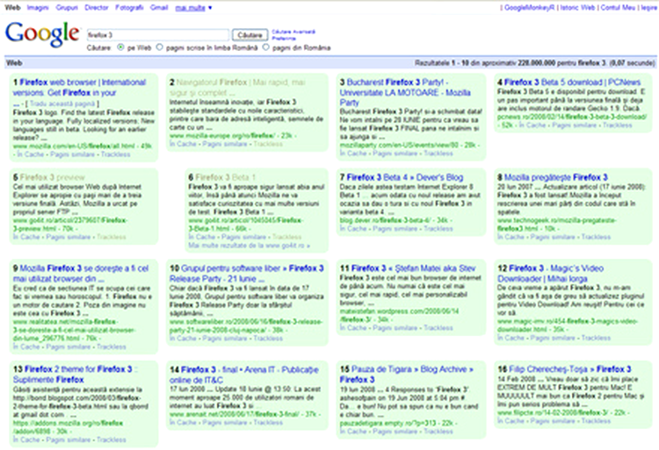This screenshot has height=450, width=659.
Task: Open result 2 'Navigatorul Firefox | Mai rapid'
Action: coord(237,87)
